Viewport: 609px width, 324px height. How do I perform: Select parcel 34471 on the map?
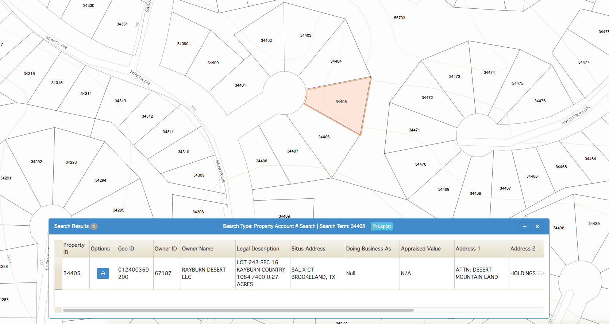[x=415, y=130]
